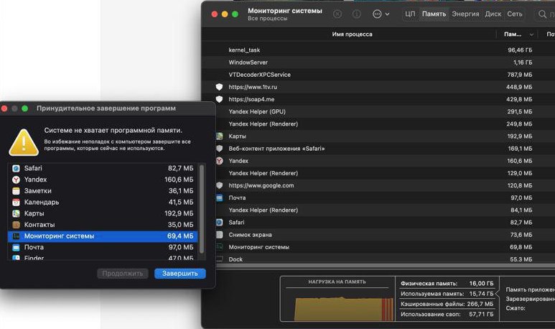The width and height of the screenshot is (555, 329).
Task: Click Почта icon in Activity Monitor process list
Action: [x=219, y=198]
